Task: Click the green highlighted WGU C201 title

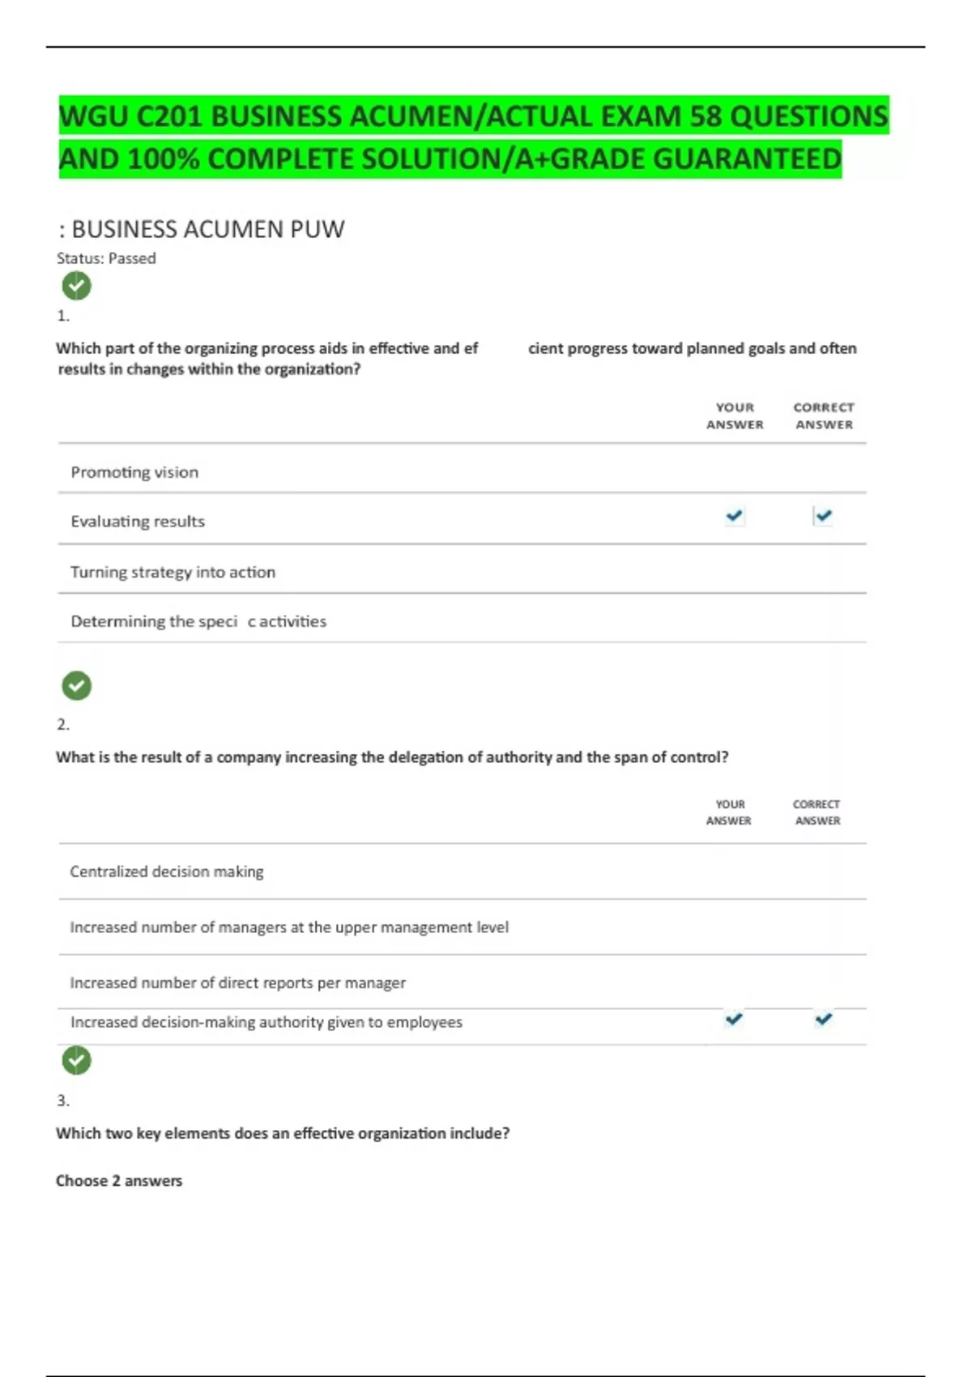Action: (x=474, y=137)
